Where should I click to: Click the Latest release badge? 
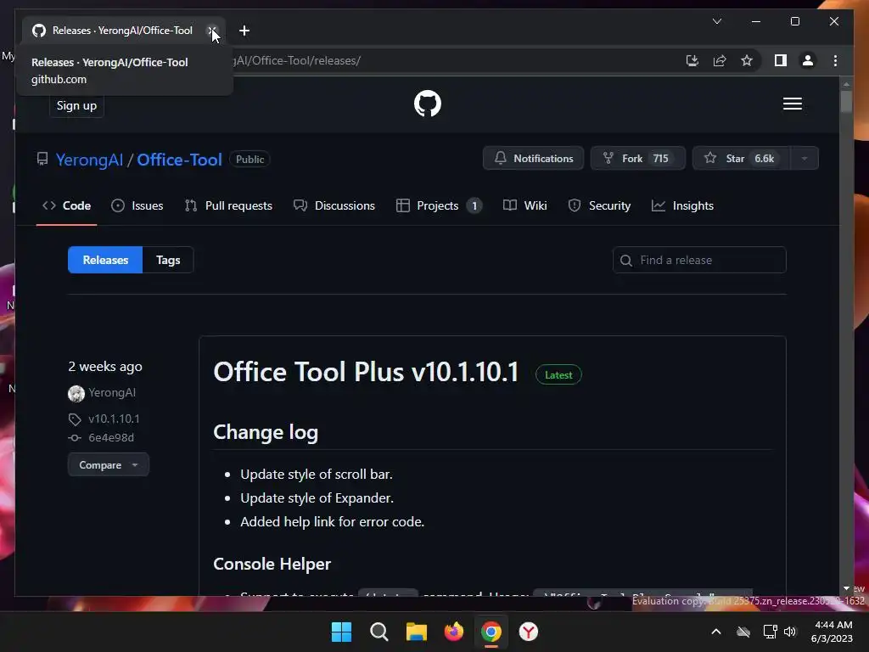(558, 374)
